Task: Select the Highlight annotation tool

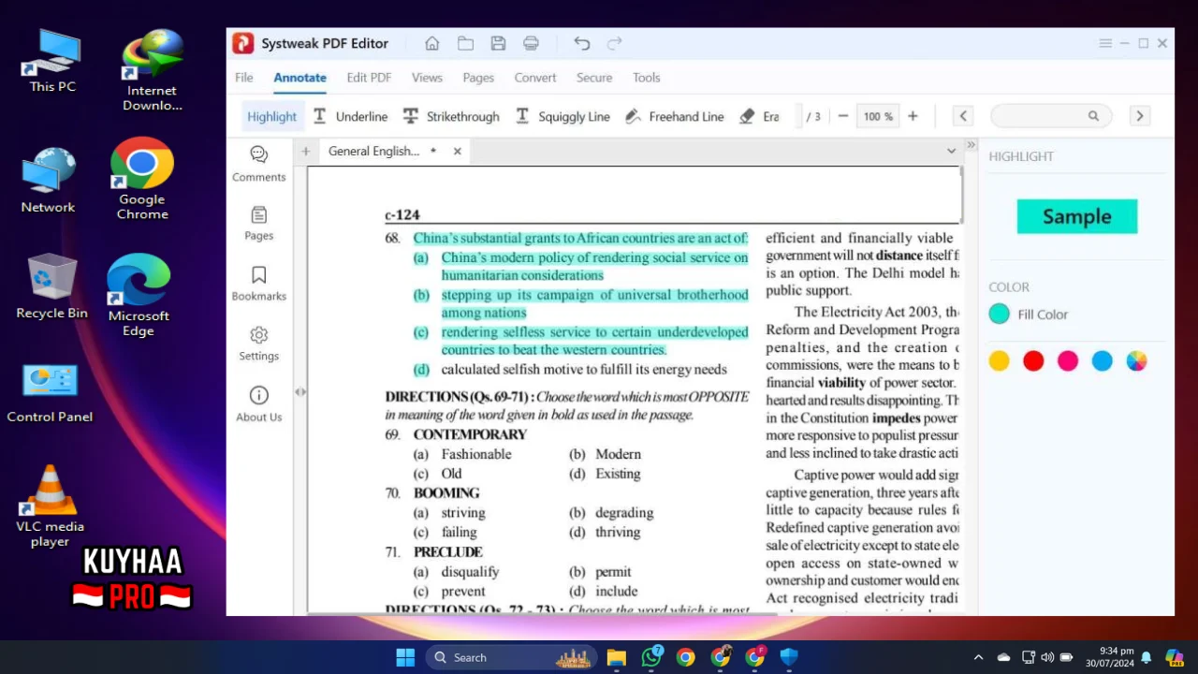Action: click(271, 116)
